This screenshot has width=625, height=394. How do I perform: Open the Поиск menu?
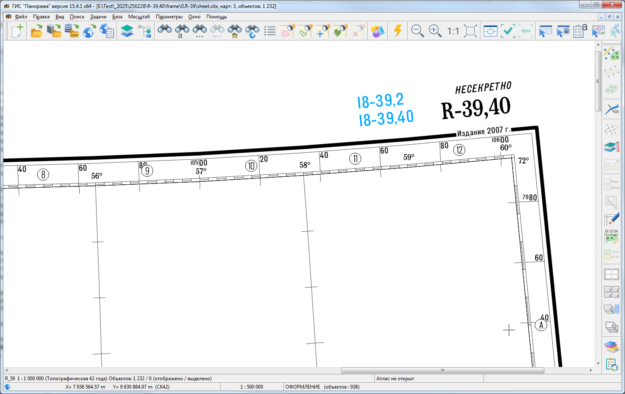[x=77, y=17]
